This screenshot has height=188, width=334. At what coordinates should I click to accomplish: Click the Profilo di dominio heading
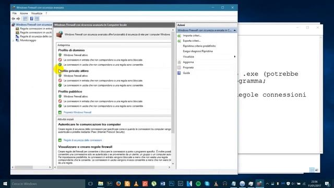71,50
